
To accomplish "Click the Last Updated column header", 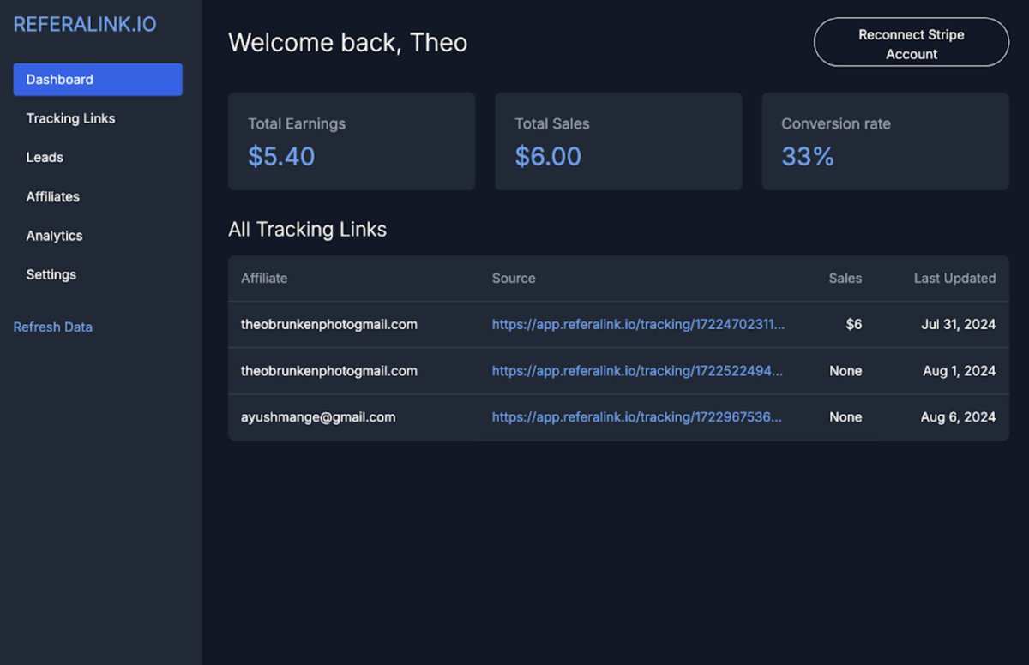I will click(x=954, y=279).
